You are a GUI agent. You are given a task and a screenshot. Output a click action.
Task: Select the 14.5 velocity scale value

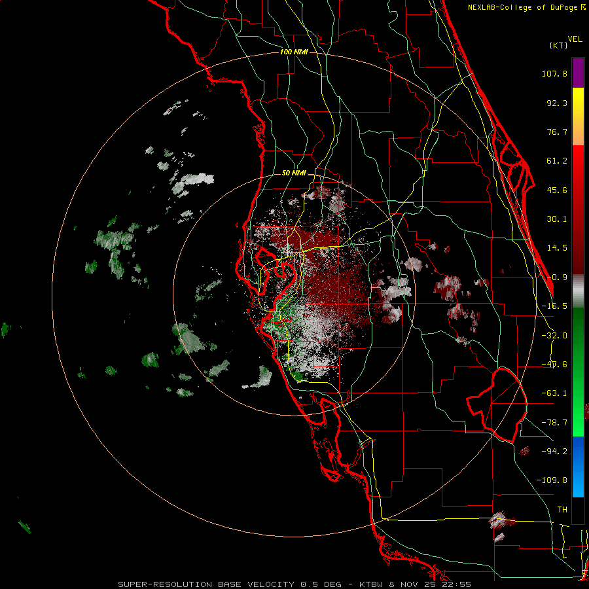[557, 248]
